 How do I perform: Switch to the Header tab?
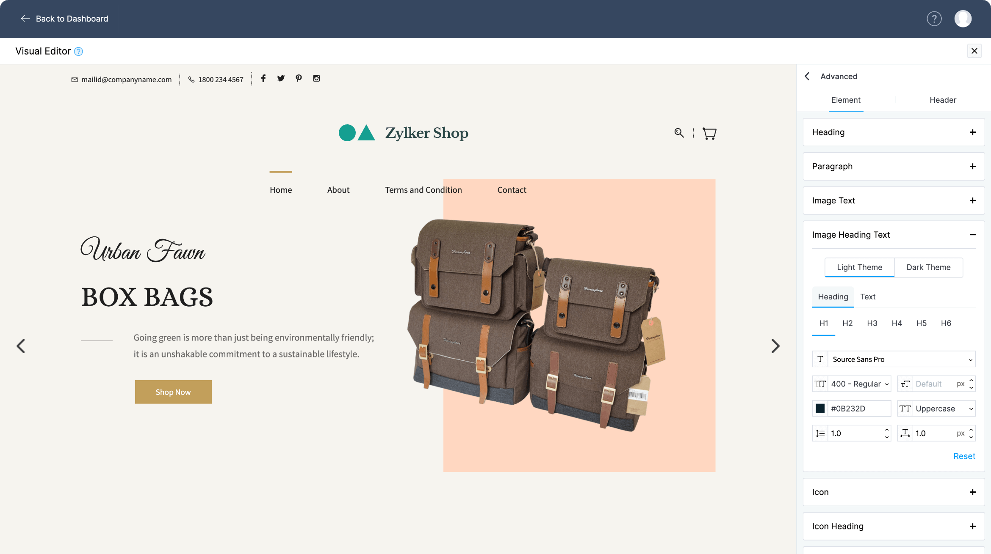943,100
